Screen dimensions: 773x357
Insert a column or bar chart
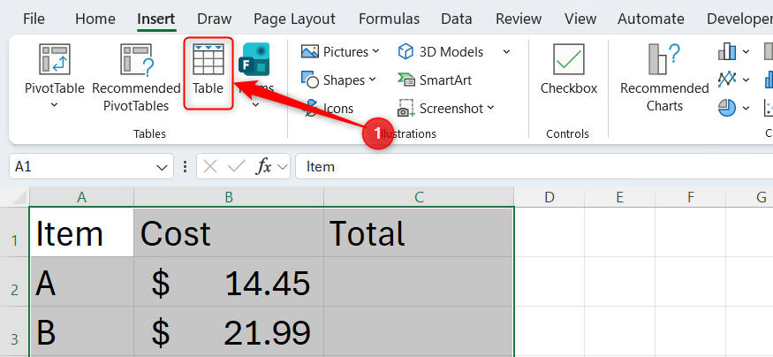pos(727,51)
